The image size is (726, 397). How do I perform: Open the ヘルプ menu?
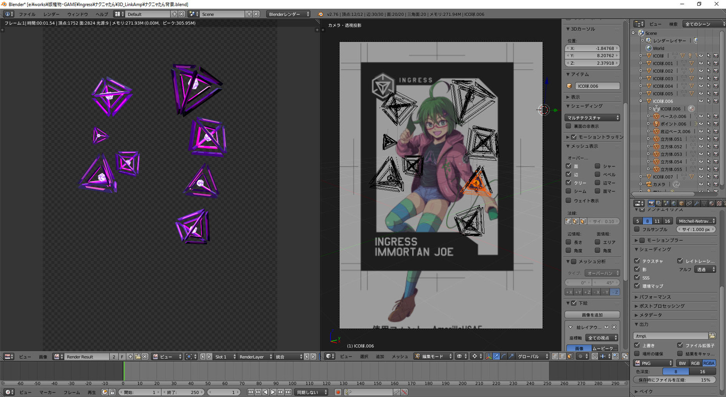pos(102,14)
